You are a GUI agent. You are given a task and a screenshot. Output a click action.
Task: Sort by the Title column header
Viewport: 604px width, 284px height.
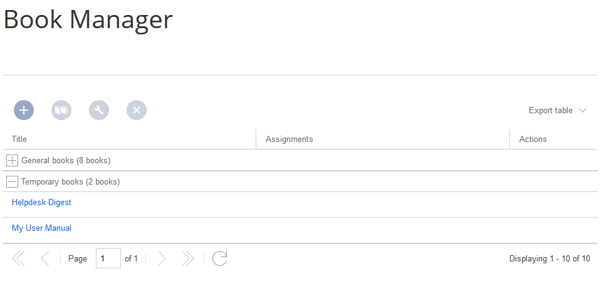pos(19,139)
